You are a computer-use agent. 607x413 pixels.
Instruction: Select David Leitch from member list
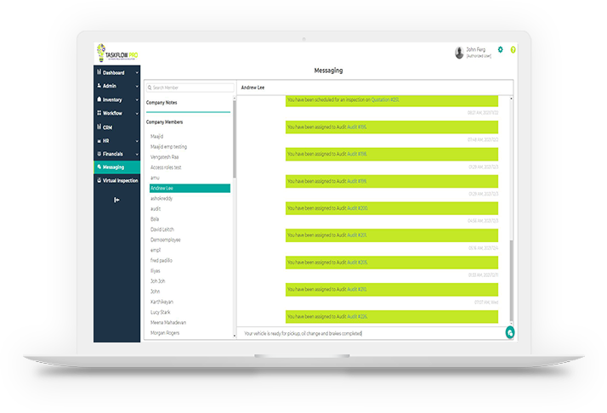coord(164,229)
